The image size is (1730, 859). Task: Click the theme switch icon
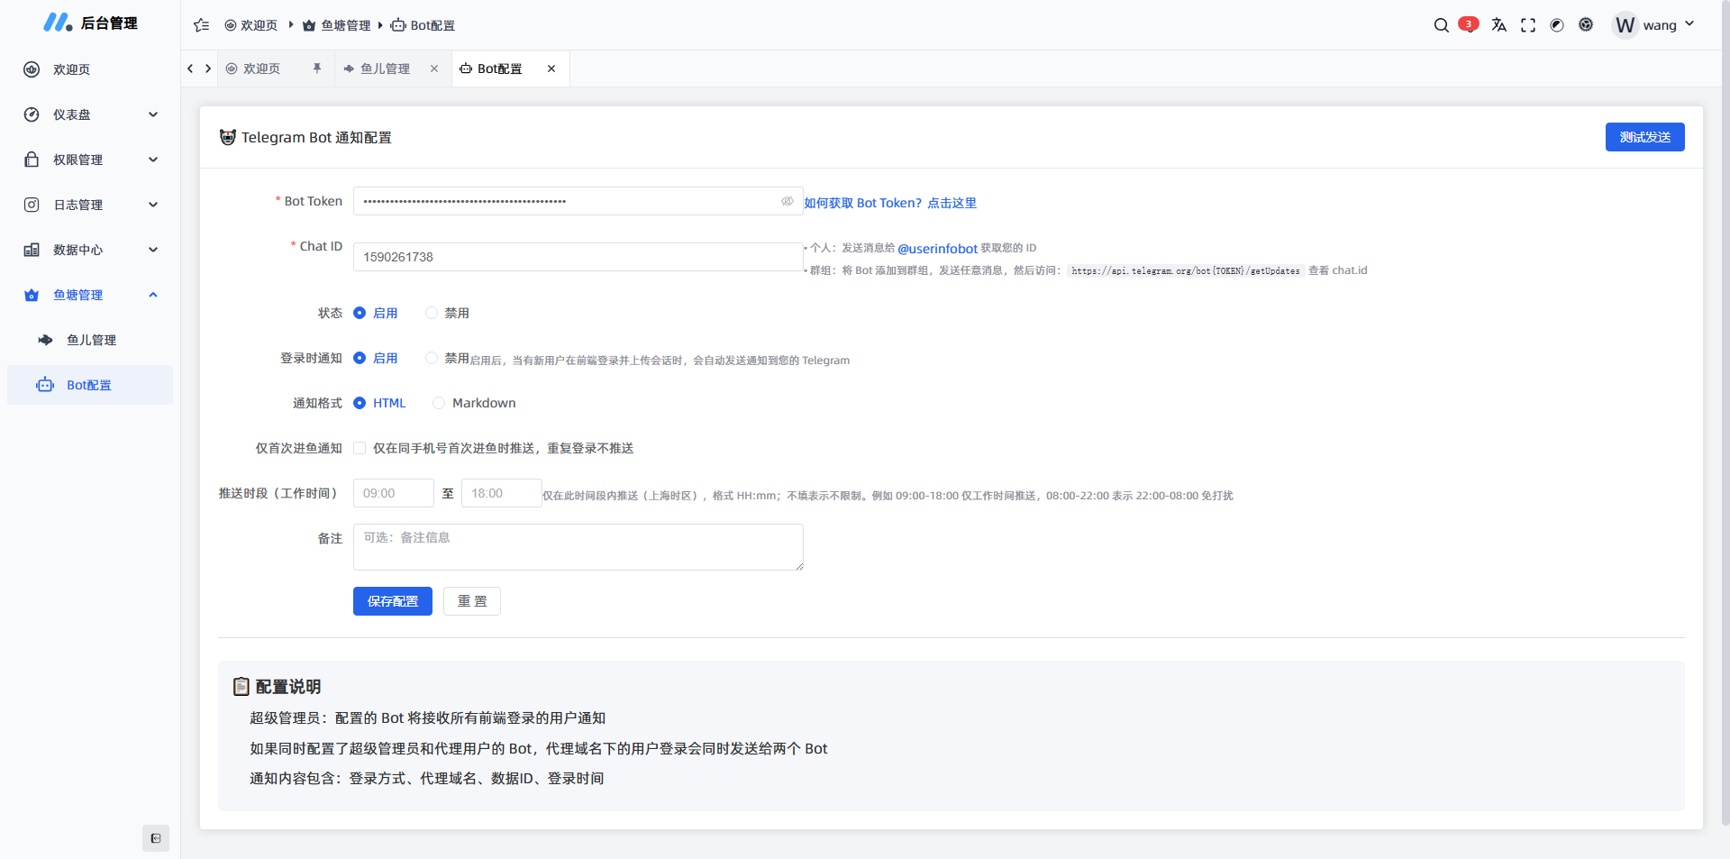[1556, 25]
